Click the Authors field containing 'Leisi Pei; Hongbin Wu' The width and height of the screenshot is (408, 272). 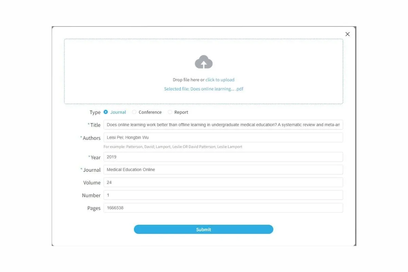pyautogui.click(x=223, y=137)
